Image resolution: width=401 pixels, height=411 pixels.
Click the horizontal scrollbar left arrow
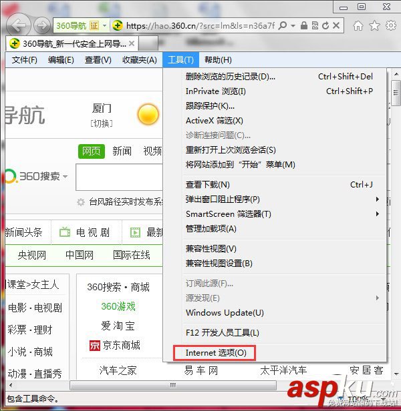point(11,386)
